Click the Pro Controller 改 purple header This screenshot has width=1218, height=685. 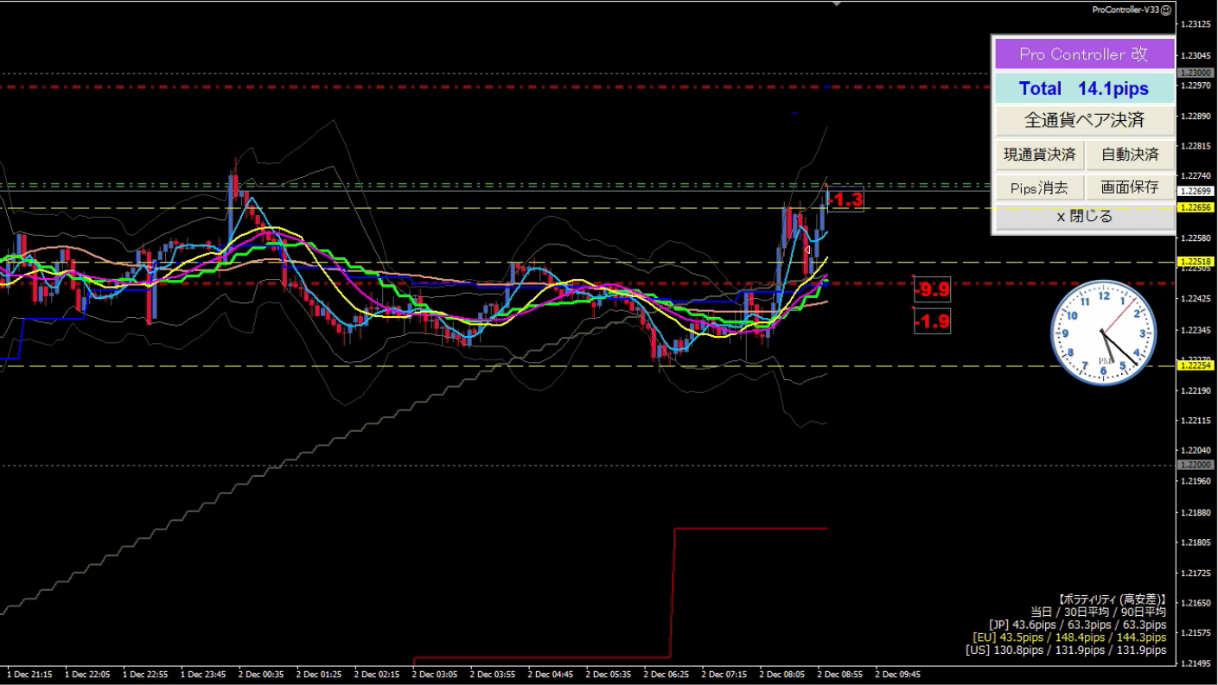click(x=1084, y=54)
